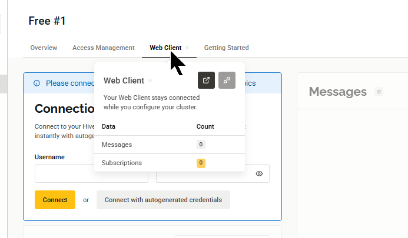Click the info icon in blue banner
This screenshot has width=408, height=238.
pos(37,83)
